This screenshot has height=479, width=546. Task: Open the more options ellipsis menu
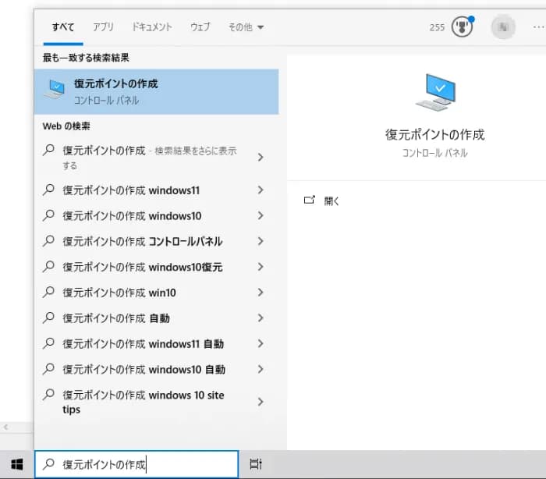point(539,27)
